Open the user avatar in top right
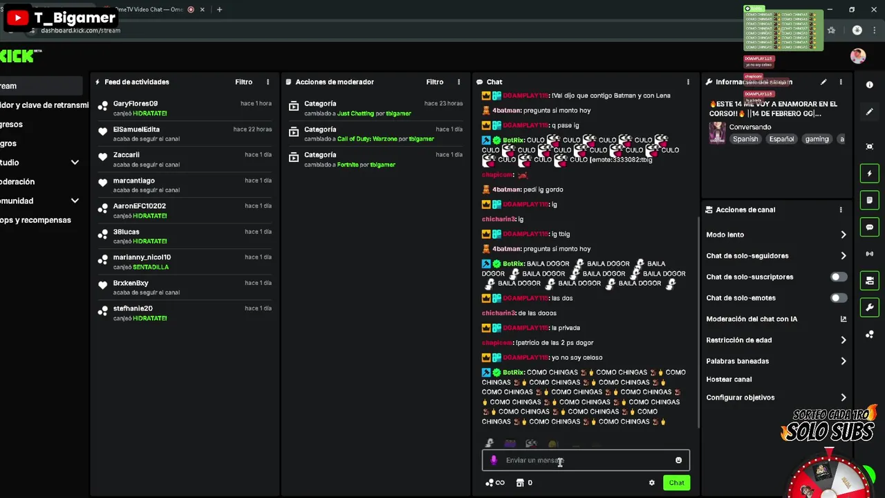This screenshot has height=498, width=885. click(858, 56)
